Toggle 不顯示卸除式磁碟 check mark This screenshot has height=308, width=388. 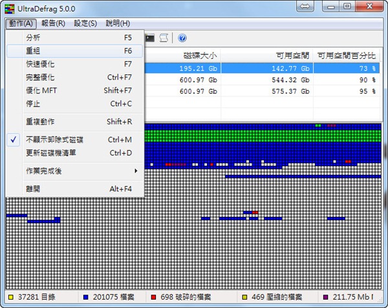14,140
